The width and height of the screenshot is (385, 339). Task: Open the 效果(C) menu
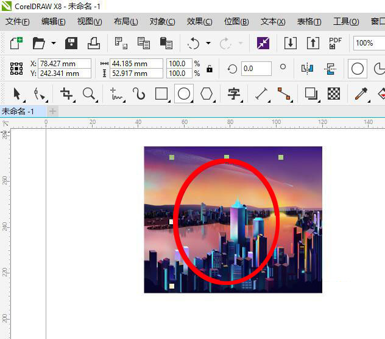tap(199, 21)
